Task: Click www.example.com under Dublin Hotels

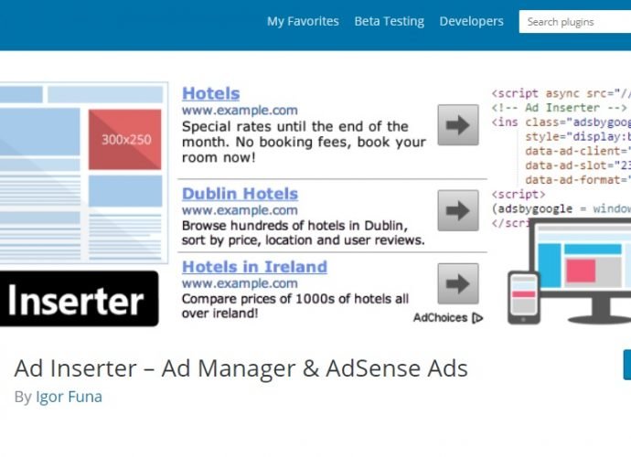Action: [240, 210]
